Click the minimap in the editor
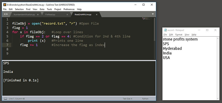Viewport: 222px width, 103px height. tap(148, 19)
